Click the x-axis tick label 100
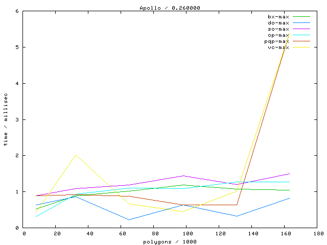The width and height of the screenshot is (327, 245). tap(187, 234)
